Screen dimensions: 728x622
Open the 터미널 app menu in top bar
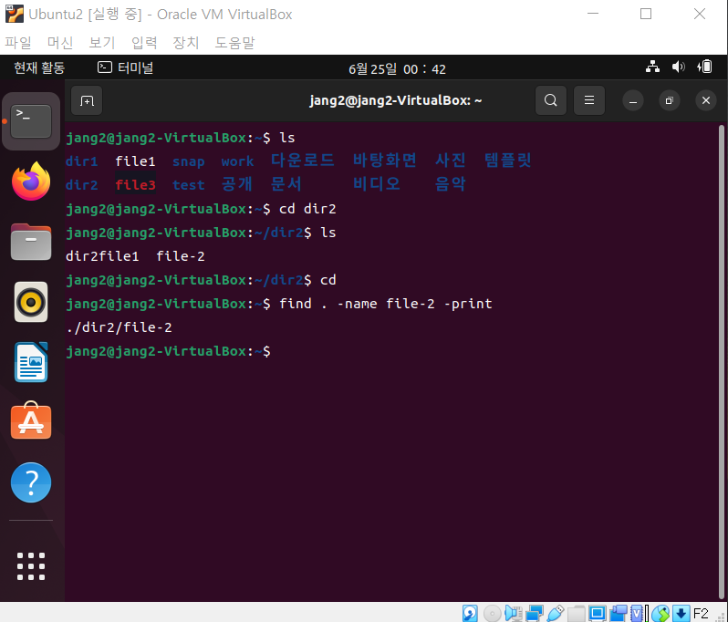click(x=125, y=67)
